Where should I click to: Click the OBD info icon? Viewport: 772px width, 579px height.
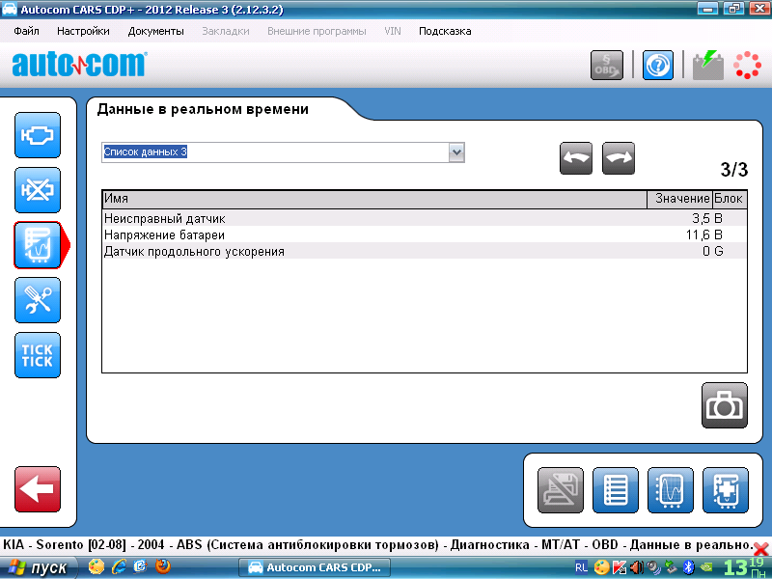(607, 66)
